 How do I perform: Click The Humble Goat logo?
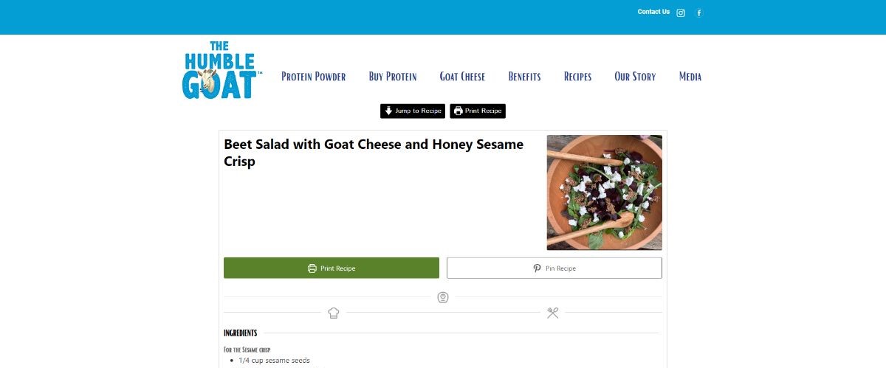coord(219,71)
